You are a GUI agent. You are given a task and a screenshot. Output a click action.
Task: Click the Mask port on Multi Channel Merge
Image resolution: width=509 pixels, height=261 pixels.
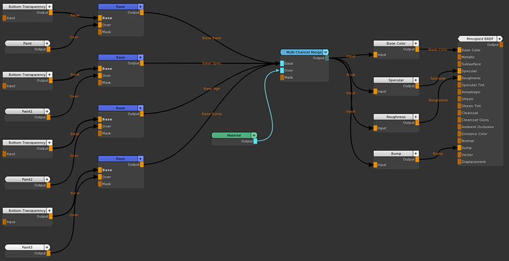point(283,78)
